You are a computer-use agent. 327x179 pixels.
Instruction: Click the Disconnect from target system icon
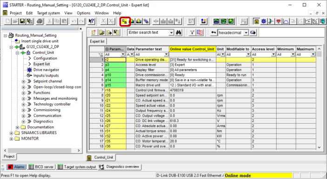coord(146,21)
